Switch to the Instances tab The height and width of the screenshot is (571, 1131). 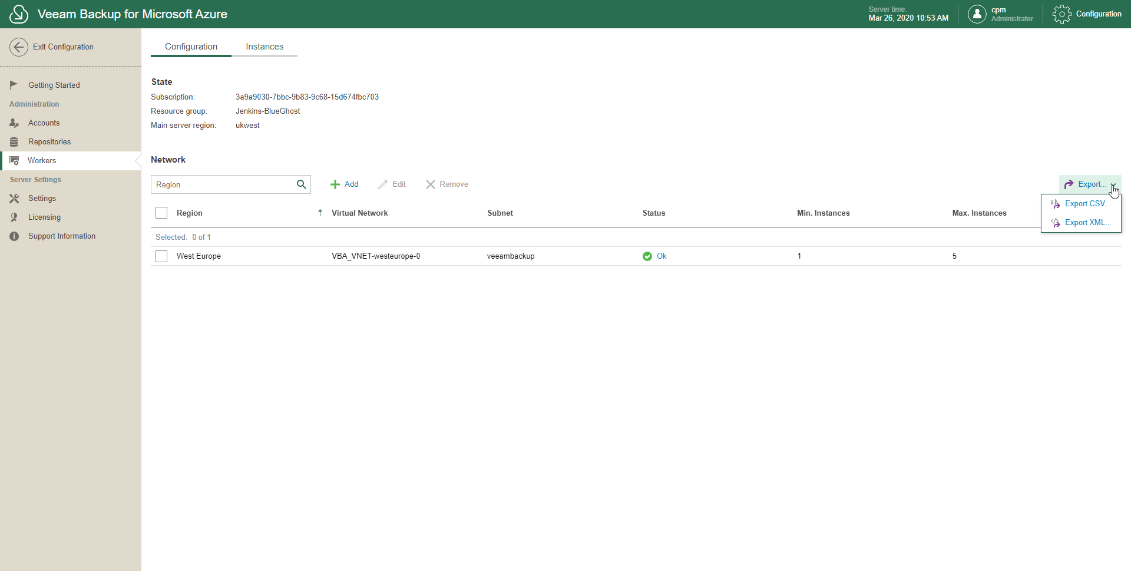tap(264, 47)
